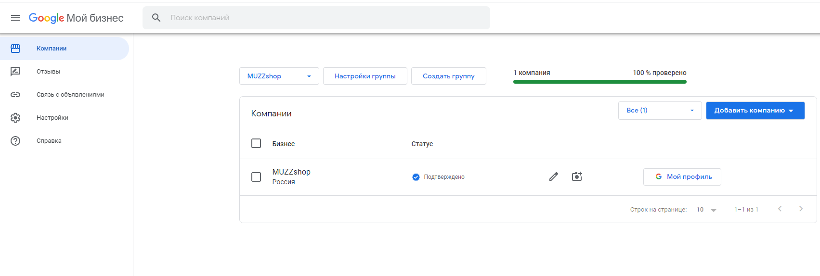Click the Настройки gear icon
The height and width of the screenshot is (276, 820).
tap(15, 118)
